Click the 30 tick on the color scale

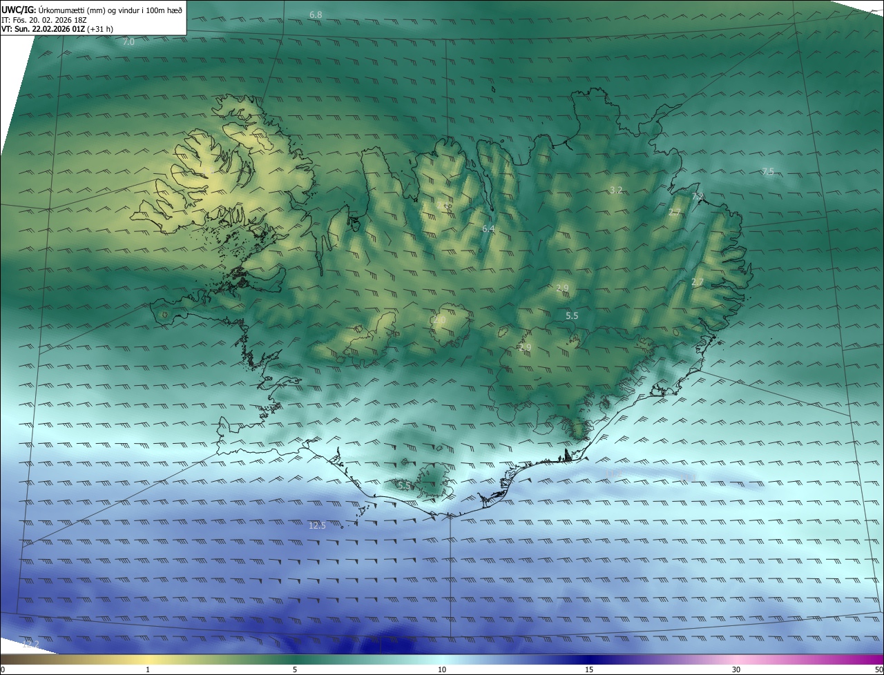[736, 669]
